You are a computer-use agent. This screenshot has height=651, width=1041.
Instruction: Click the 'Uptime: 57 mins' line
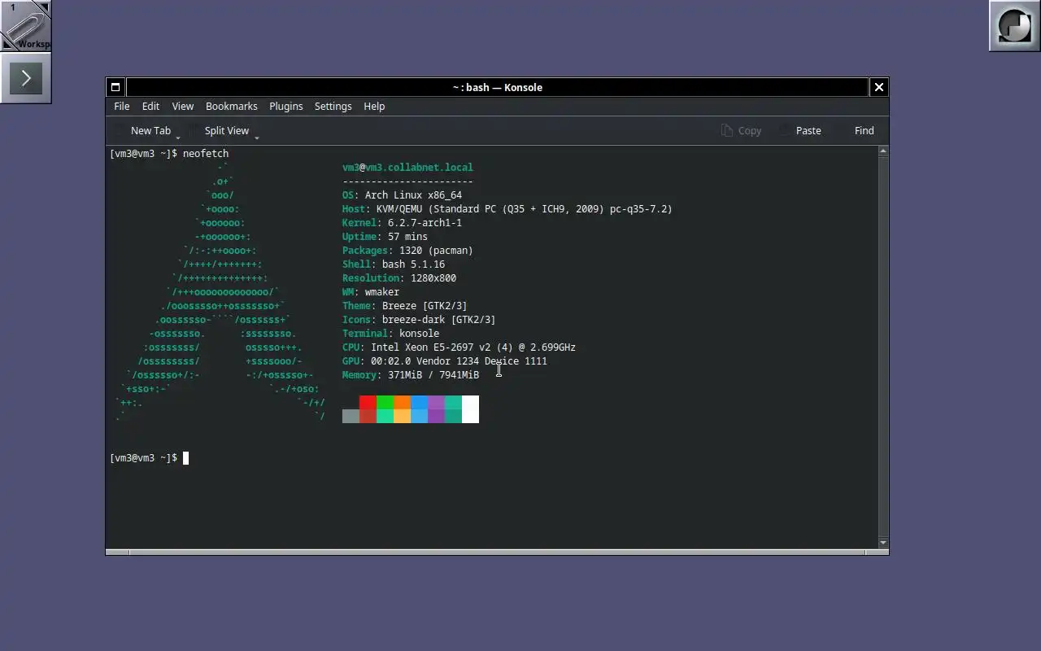pos(385,237)
